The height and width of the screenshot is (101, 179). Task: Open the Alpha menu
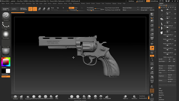(3, 3)
